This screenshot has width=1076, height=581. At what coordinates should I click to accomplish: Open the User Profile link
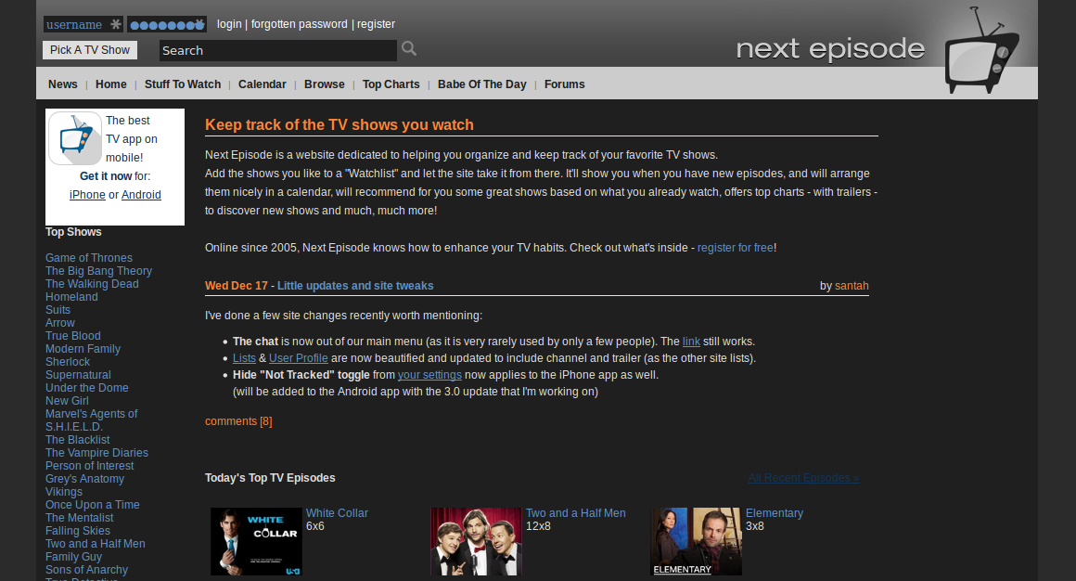pos(299,358)
